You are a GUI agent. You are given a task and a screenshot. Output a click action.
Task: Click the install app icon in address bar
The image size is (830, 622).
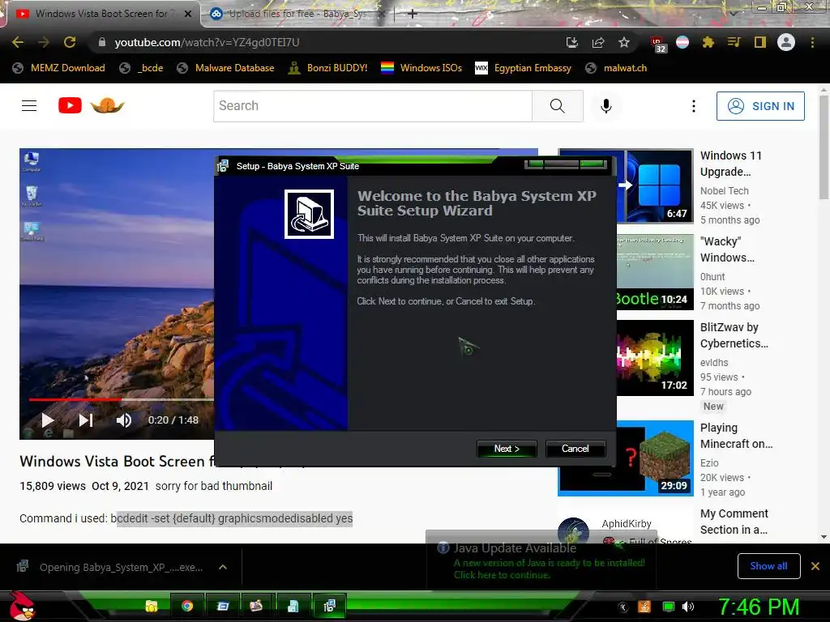tap(571, 42)
